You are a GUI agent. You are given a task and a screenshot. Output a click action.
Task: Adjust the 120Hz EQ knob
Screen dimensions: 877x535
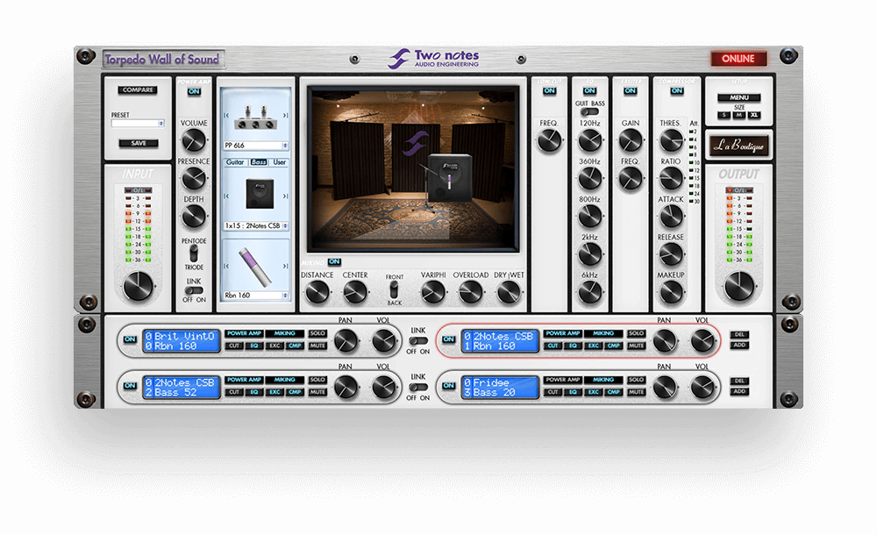click(x=589, y=140)
